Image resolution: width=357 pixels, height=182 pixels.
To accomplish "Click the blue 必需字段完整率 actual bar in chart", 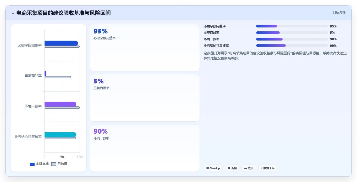I will coord(61,43).
